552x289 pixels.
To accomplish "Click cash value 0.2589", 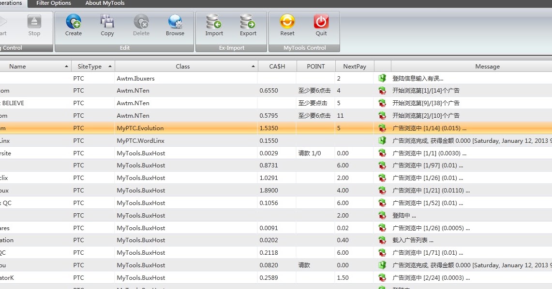I will [x=269, y=278].
